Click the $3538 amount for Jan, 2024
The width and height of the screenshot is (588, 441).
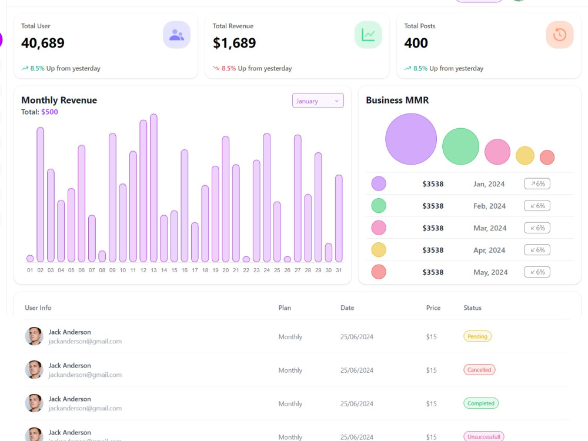coord(433,184)
